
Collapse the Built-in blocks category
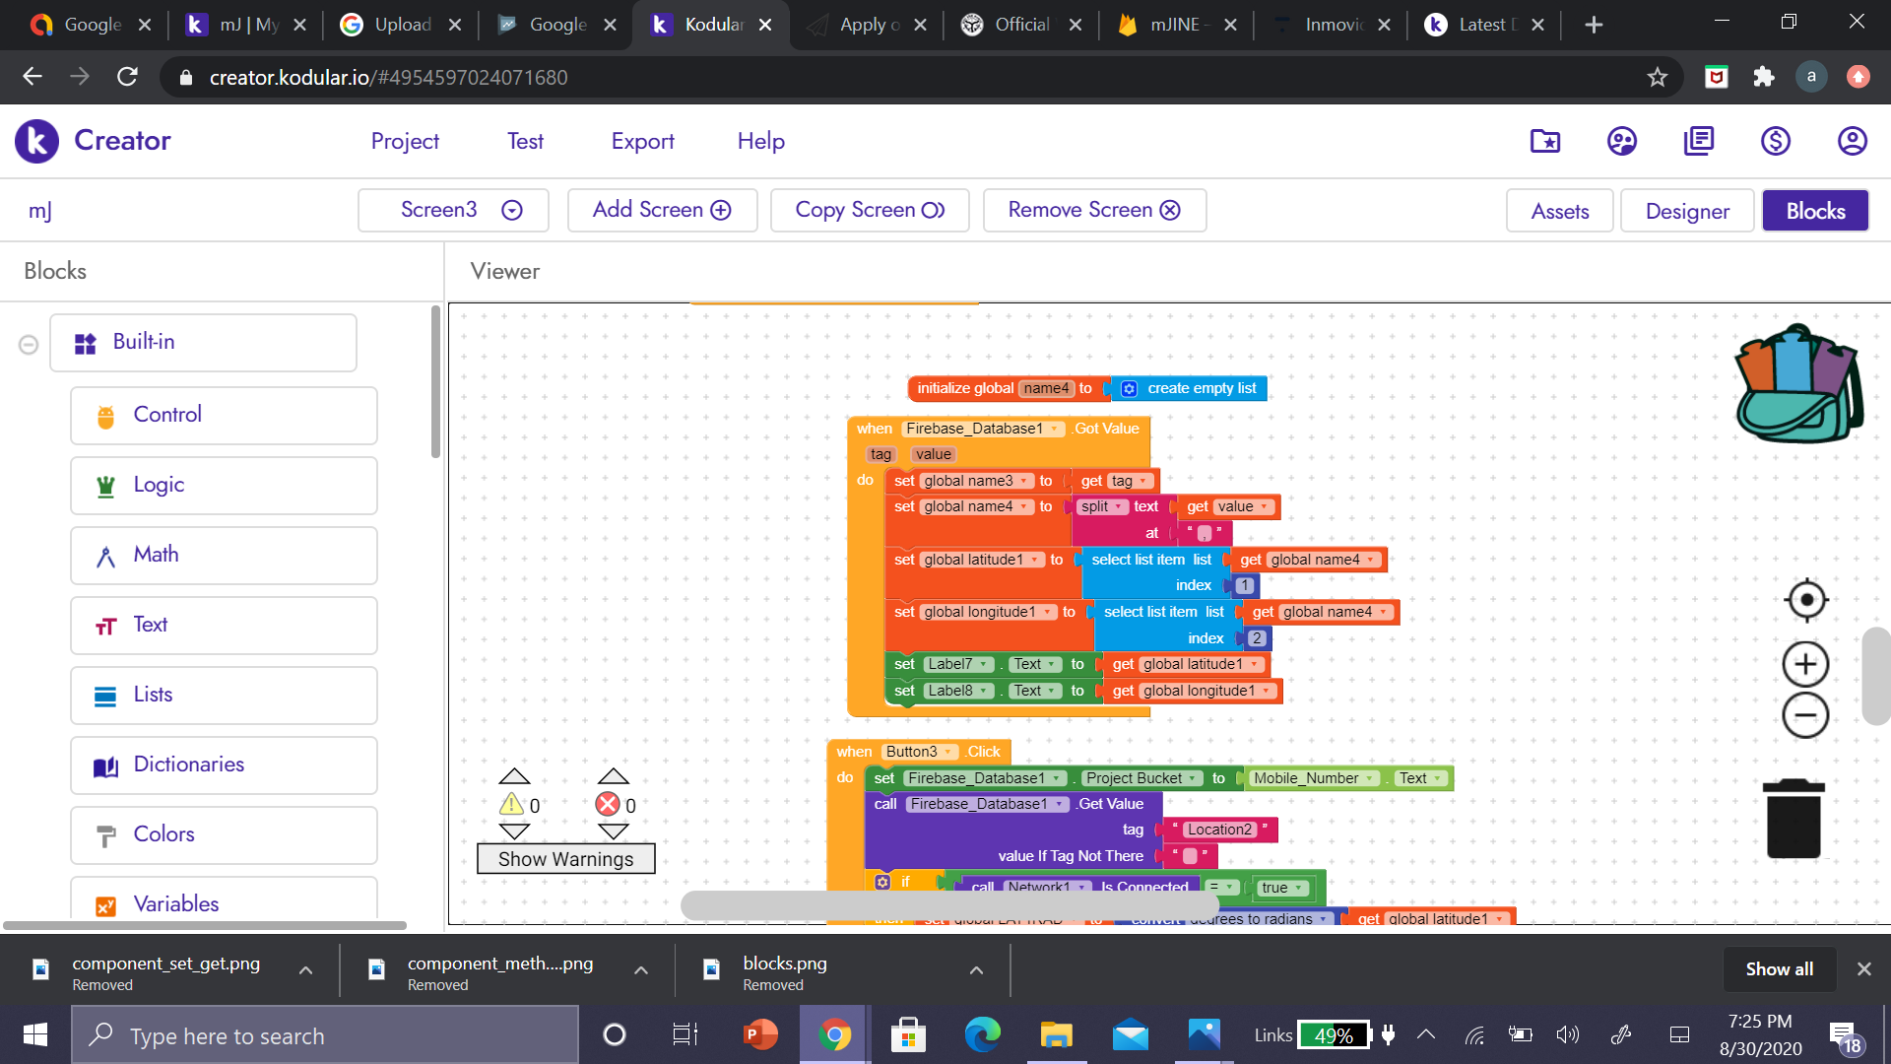(29, 344)
